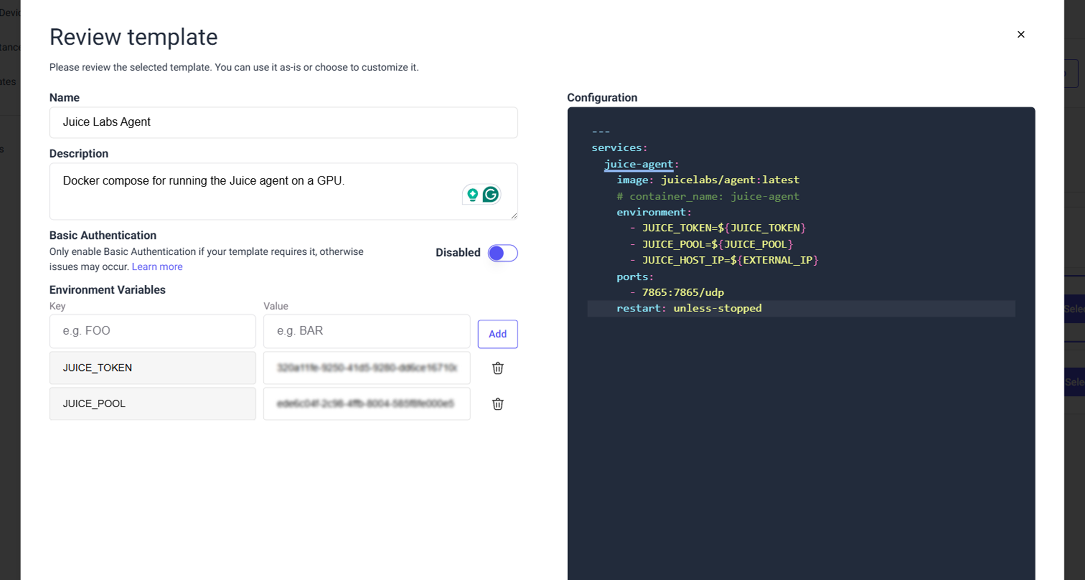Focus the Value input e.g. BAR
Image resolution: width=1085 pixels, height=580 pixels.
coord(366,331)
